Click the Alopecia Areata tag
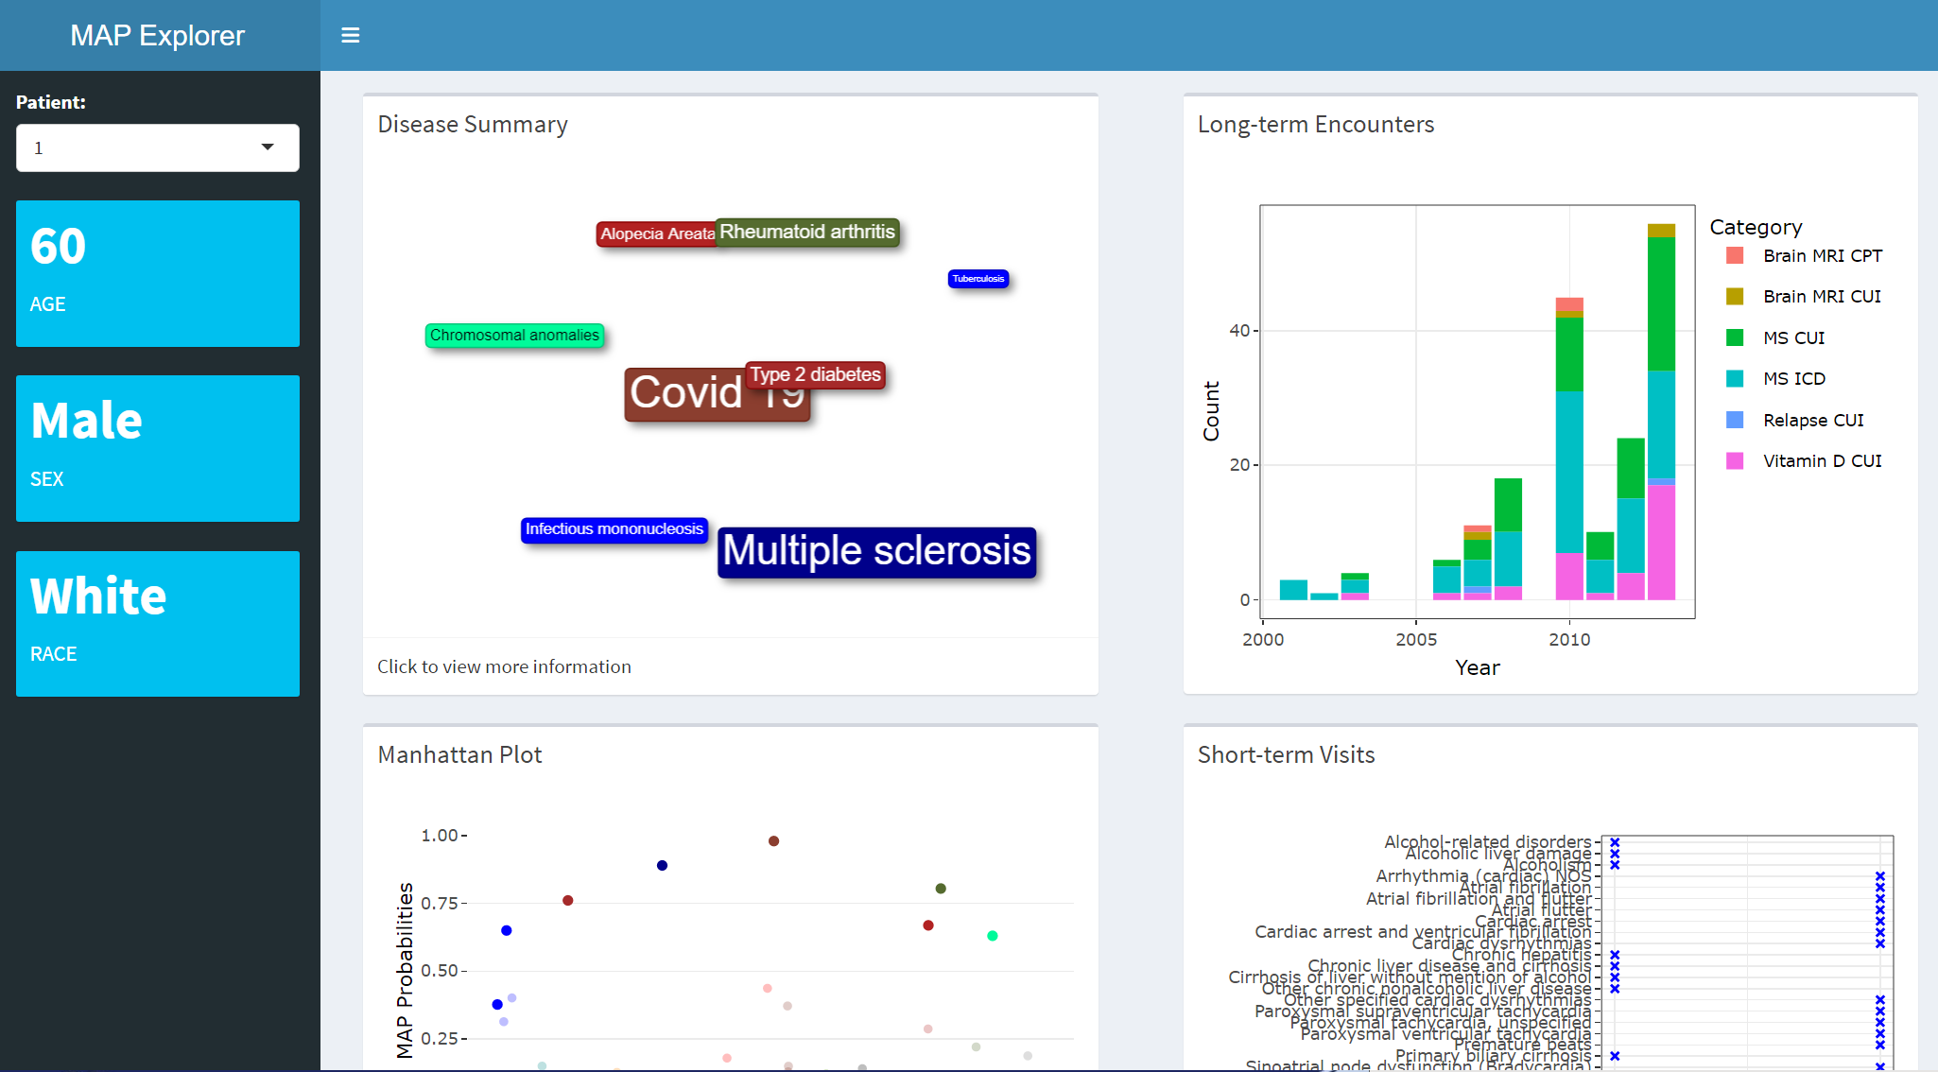 pyautogui.click(x=655, y=233)
